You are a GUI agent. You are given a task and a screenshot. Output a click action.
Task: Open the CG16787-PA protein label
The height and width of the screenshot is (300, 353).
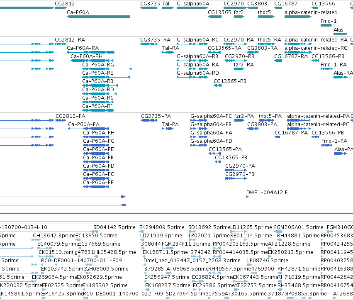tap(291, 133)
